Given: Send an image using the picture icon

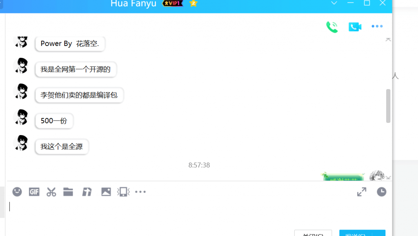Looking at the screenshot, I should 106,192.
